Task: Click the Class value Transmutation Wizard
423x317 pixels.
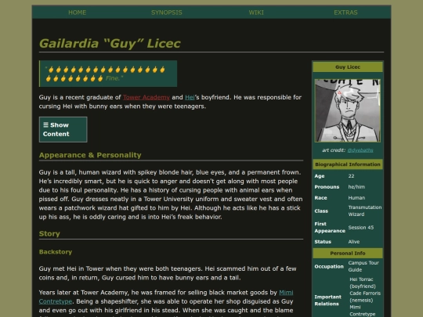Action: pos(365,211)
